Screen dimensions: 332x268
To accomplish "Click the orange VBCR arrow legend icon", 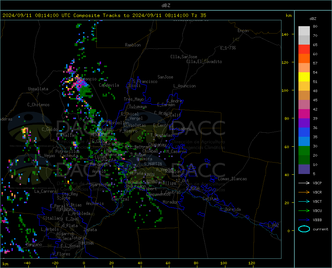I will click(x=304, y=192).
